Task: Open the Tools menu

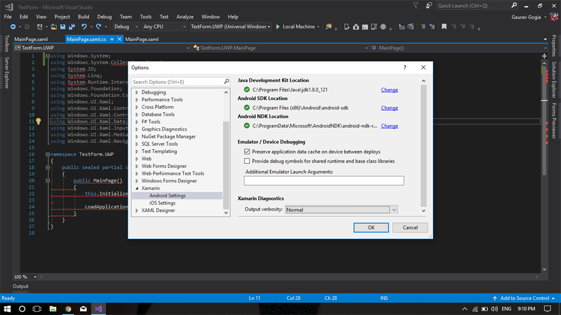Action: [x=146, y=17]
